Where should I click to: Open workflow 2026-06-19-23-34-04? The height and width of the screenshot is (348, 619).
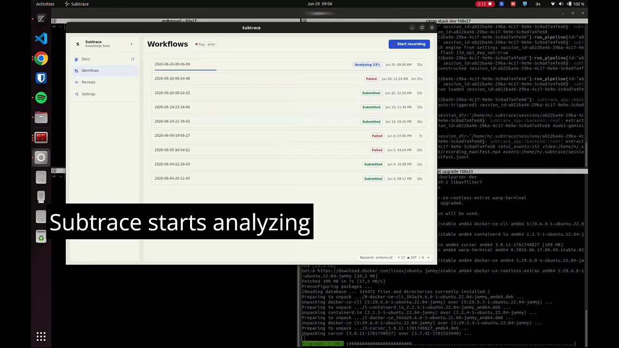288,107
